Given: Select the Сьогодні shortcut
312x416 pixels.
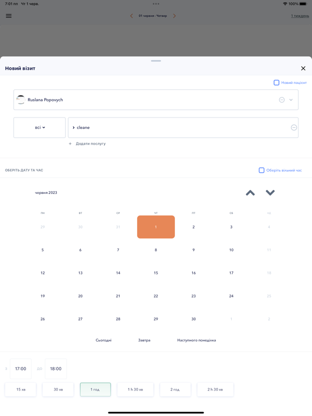Looking at the screenshot, I should tap(103, 340).
